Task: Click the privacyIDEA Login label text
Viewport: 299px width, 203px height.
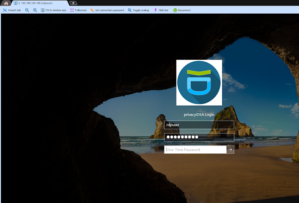Action: [x=199, y=115]
